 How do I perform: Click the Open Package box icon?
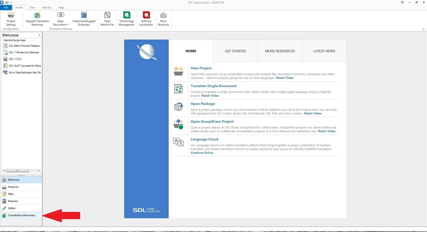point(179,107)
